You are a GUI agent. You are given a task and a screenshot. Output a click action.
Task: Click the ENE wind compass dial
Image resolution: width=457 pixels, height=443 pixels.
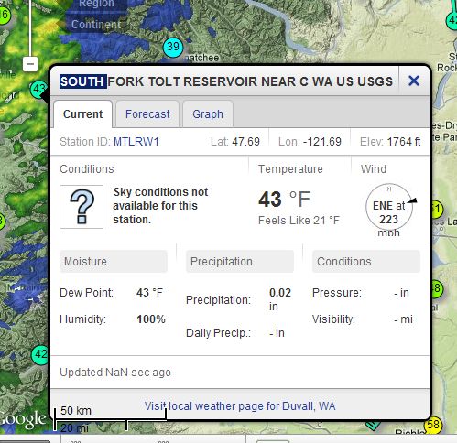(x=389, y=207)
